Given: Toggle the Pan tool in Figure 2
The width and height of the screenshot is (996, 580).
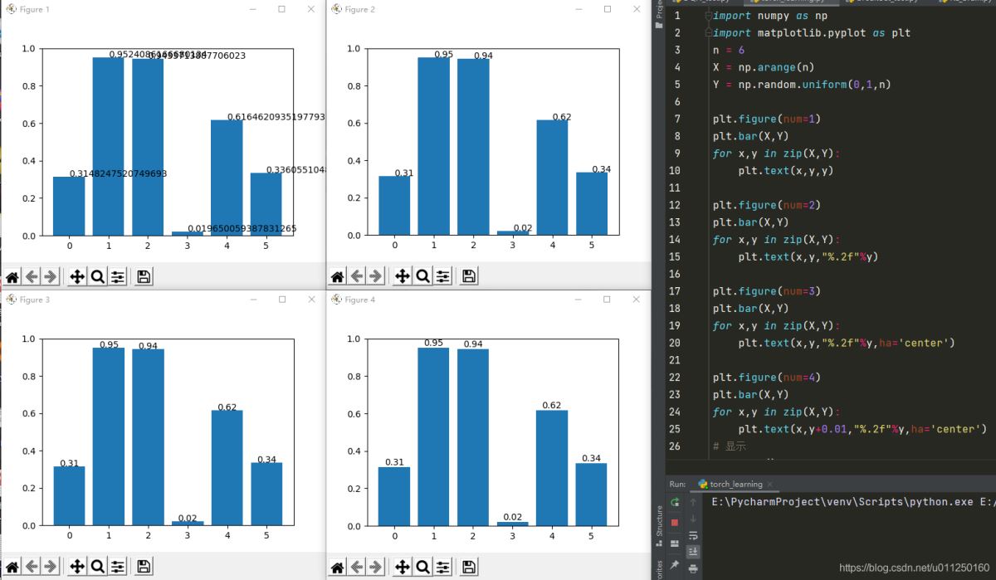Looking at the screenshot, I should 403,277.
